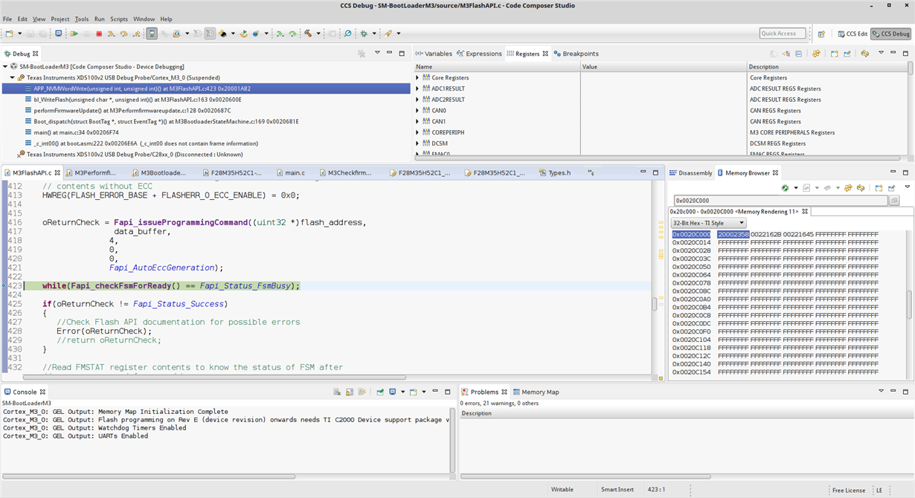Screen dimensions: 915x498
Task: Toggle the CCS Debug perspective button
Action: [890, 33]
